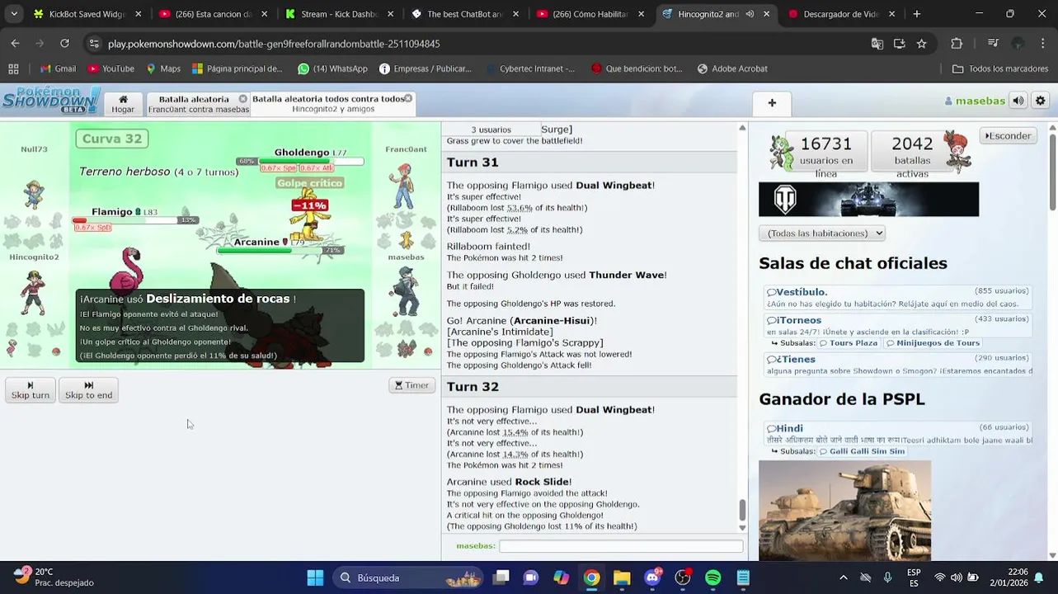Start the battle Timer
This screenshot has height=594, width=1058.
point(411,385)
